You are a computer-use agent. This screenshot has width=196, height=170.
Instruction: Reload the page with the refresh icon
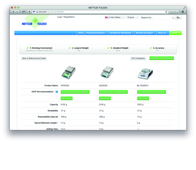(x=166, y=12)
